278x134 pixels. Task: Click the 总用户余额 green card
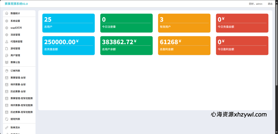[x=126, y=45]
